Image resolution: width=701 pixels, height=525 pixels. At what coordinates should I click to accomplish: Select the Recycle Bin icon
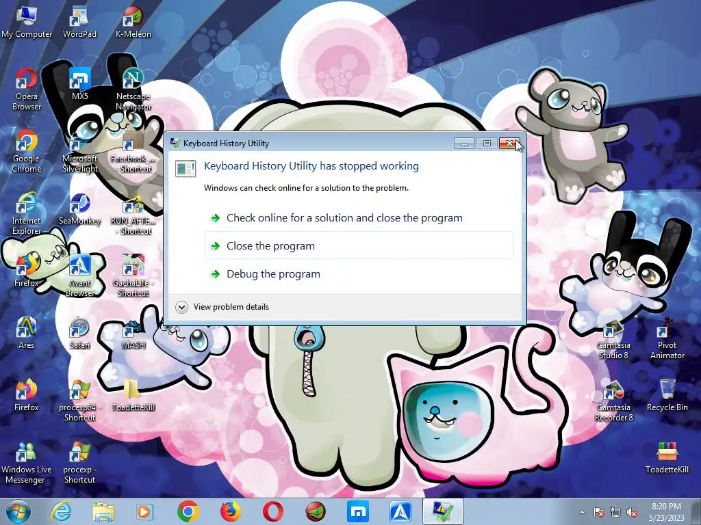click(x=667, y=396)
